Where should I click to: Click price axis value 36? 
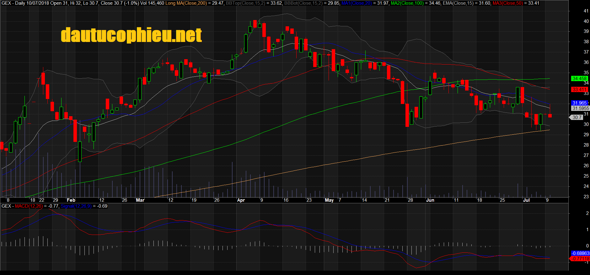click(x=586, y=62)
